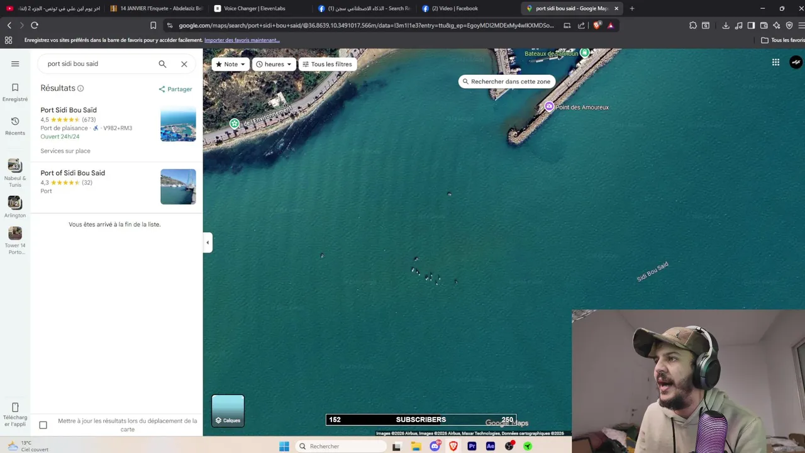Open the Enregistré saved places panel
Viewport: 805px width, 453px height.
tap(15, 92)
